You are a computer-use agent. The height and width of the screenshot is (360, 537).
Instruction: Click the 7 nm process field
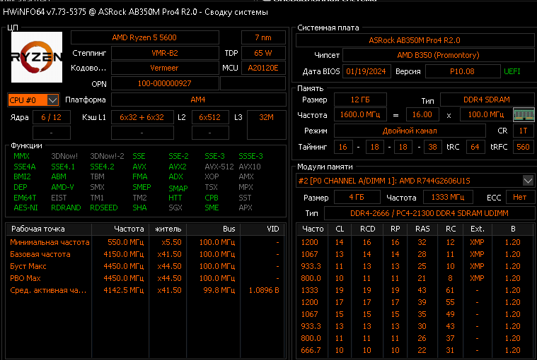[x=263, y=37]
